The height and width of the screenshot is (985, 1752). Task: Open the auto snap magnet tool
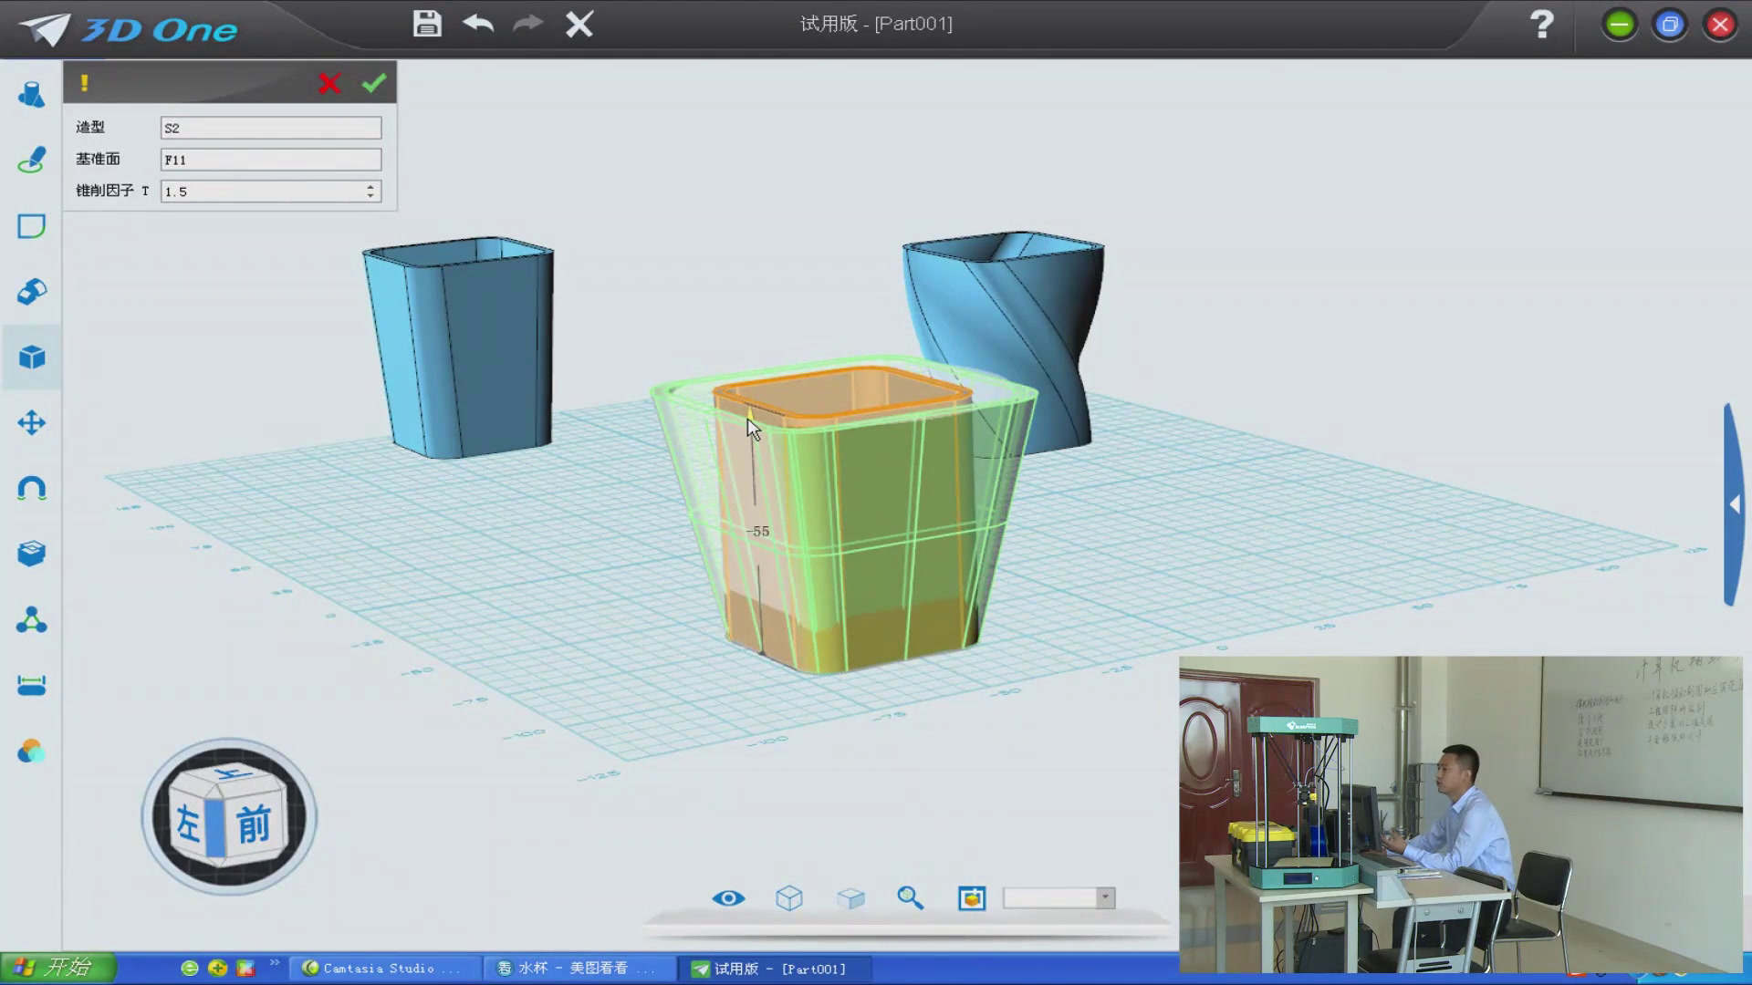[31, 488]
